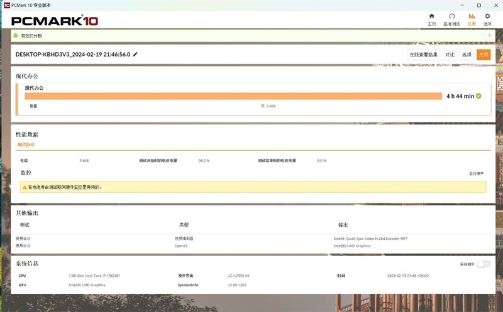Click the result name DESKTOP-KBHD3V3 title
Viewport: 503px width, 312px height.
click(x=73, y=55)
